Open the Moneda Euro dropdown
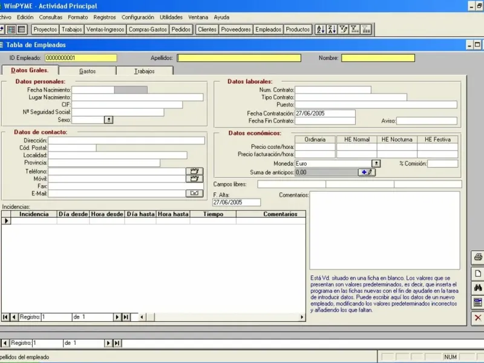 coord(376,163)
